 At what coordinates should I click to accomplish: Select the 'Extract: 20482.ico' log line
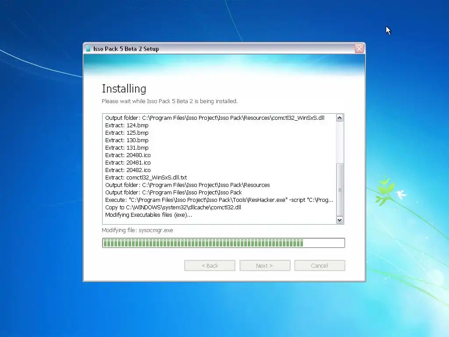128,170
